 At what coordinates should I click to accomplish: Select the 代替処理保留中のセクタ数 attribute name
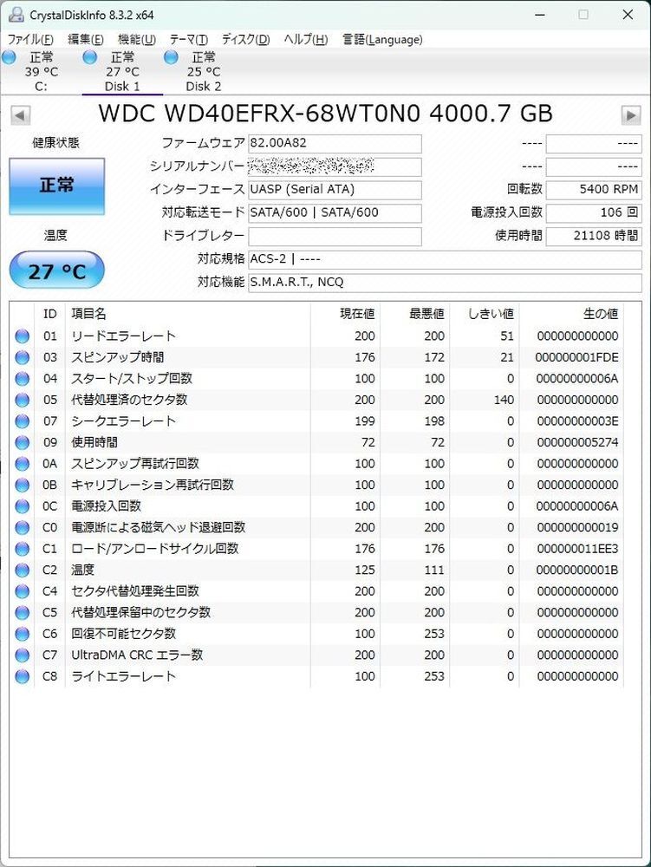pyautogui.click(x=141, y=613)
